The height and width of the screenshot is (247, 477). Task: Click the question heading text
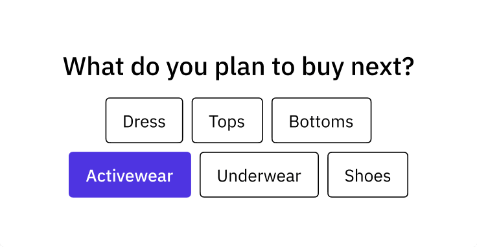(x=238, y=67)
